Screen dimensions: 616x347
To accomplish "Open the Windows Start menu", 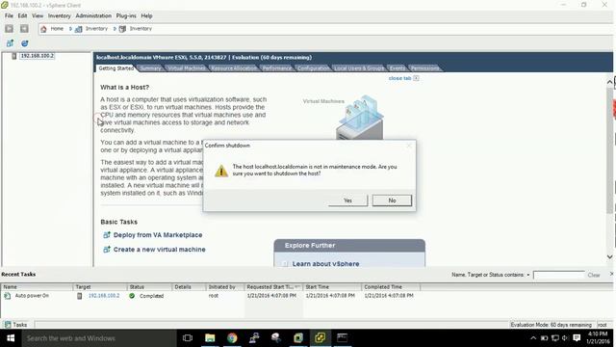I will [x=11, y=338].
